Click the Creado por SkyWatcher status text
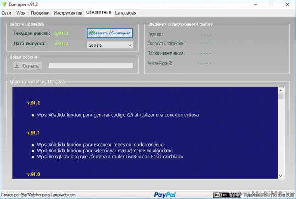296x199 pixels. tap(39, 195)
